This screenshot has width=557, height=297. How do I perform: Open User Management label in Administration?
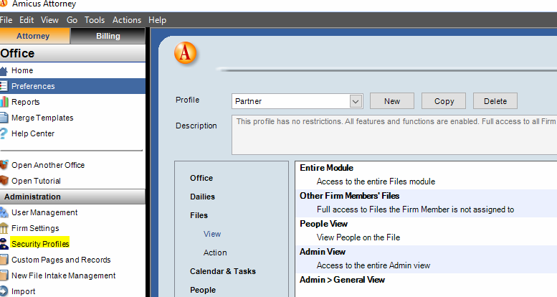44,212
